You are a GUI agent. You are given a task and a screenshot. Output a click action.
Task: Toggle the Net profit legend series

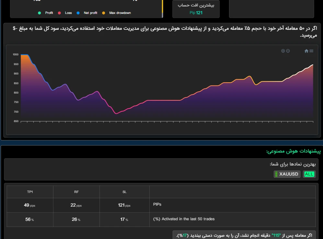[x=90, y=13]
